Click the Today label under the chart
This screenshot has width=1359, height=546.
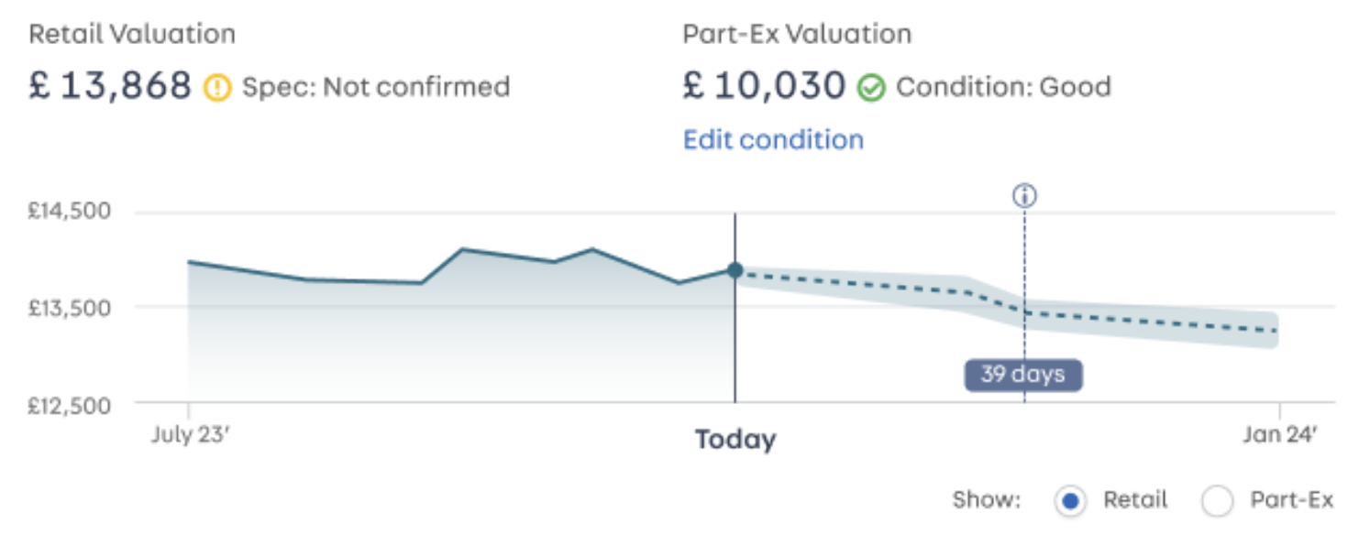coord(735,440)
